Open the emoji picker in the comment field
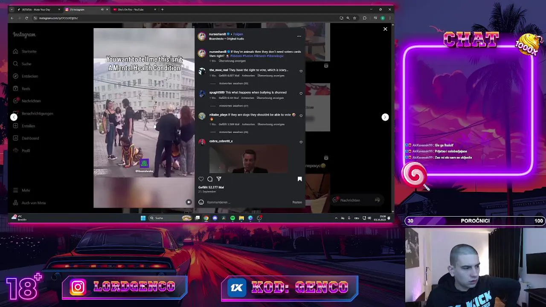The width and height of the screenshot is (546, 307). (x=201, y=202)
